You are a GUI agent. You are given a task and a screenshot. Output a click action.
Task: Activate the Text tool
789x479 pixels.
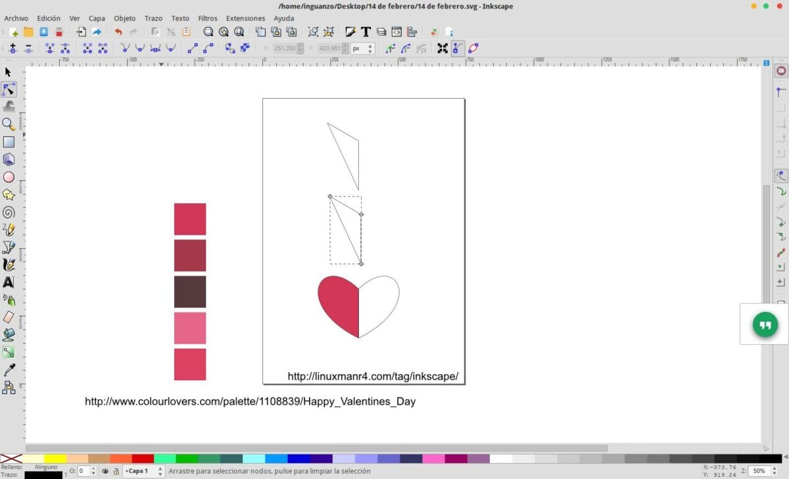[x=9, y=283]
